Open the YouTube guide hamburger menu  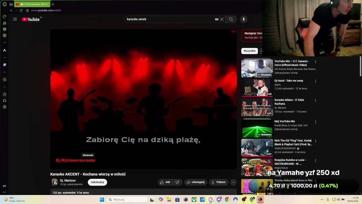click(x=15, y=19)
